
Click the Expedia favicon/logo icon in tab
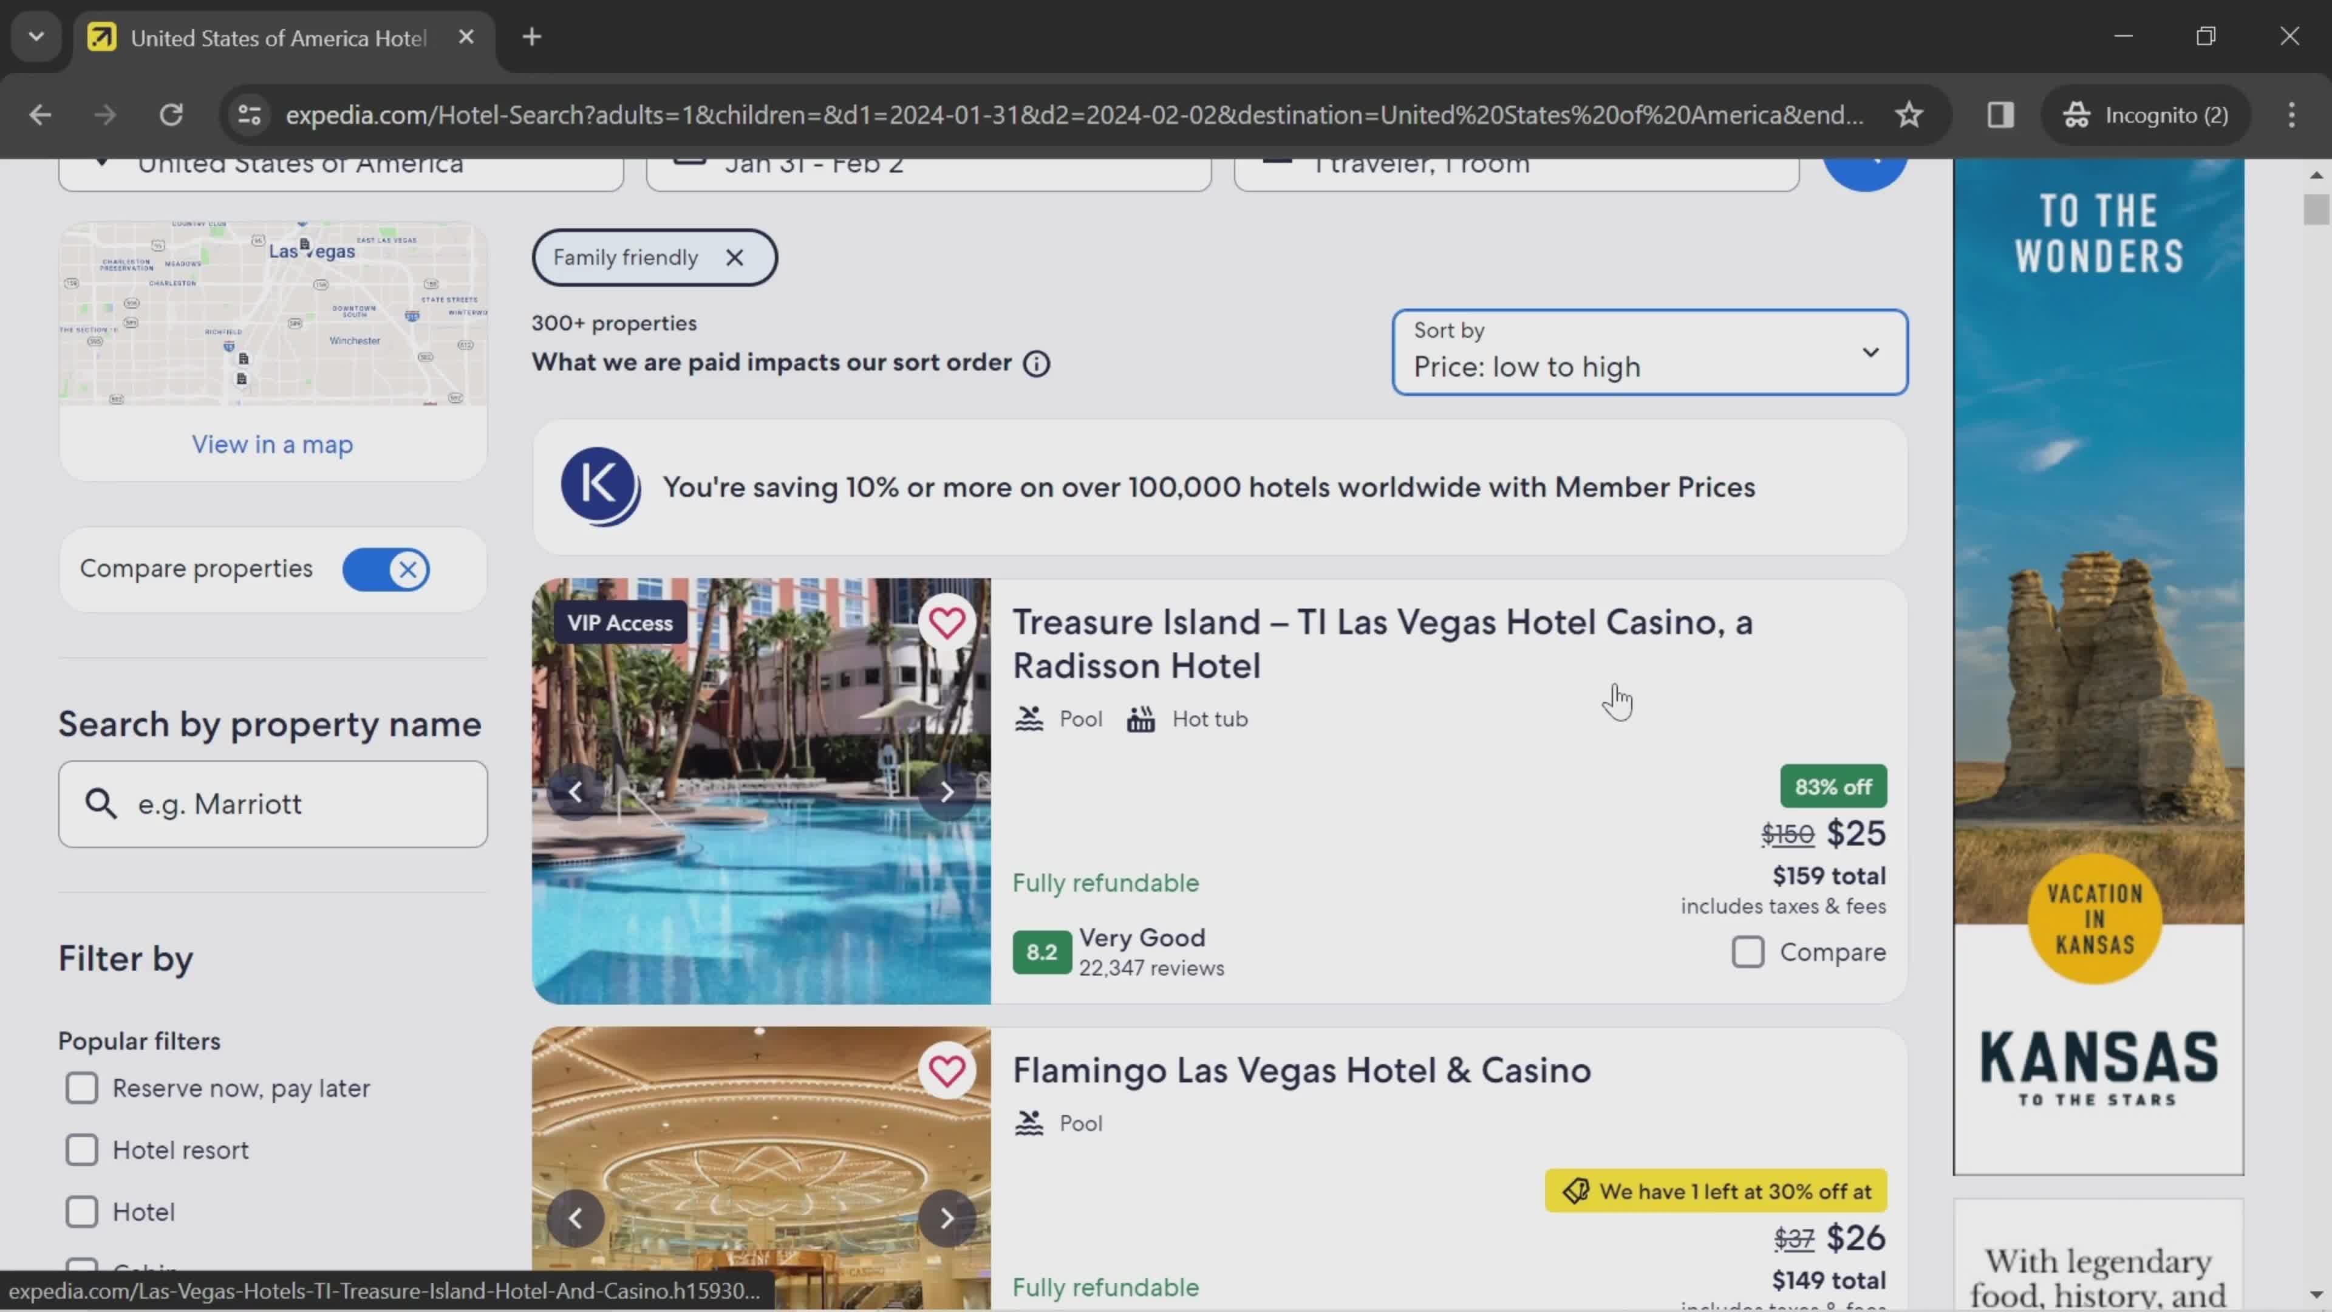100,35
